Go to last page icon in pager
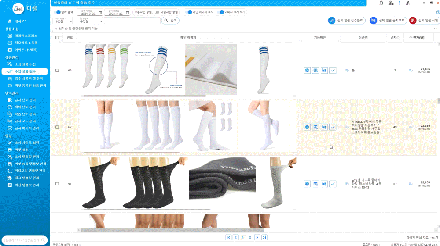440x246 pixels. pyautogui.click(x=264, y=237)
